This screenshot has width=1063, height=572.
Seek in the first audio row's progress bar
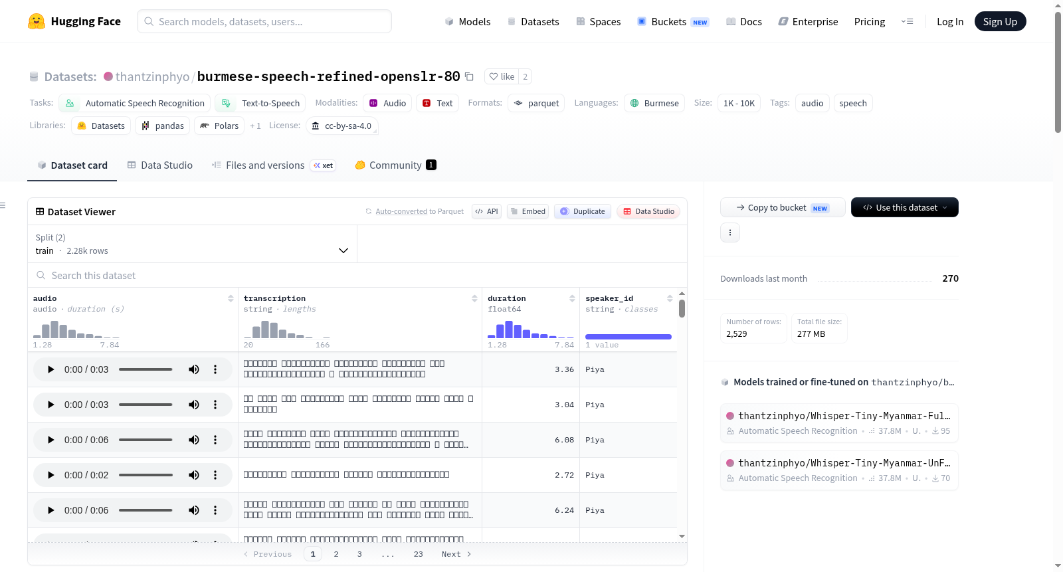click(x=145, y=369)
